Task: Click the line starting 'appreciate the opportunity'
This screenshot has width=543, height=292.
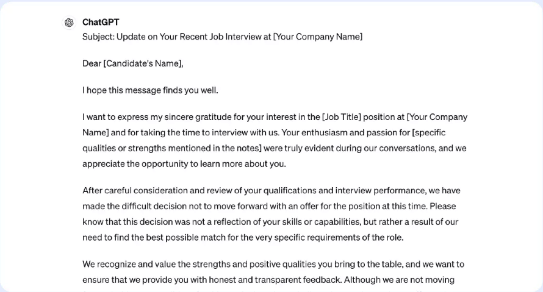Action: 184,164
